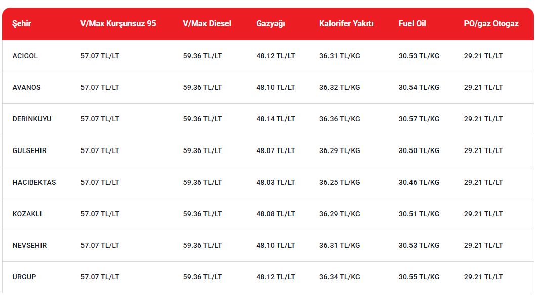Click the V/Max Diesel header
The image size is (536, 303).
coord(207,23)
